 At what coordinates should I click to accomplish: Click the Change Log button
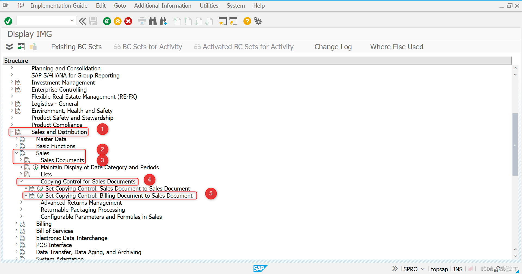tap(333, 47)
